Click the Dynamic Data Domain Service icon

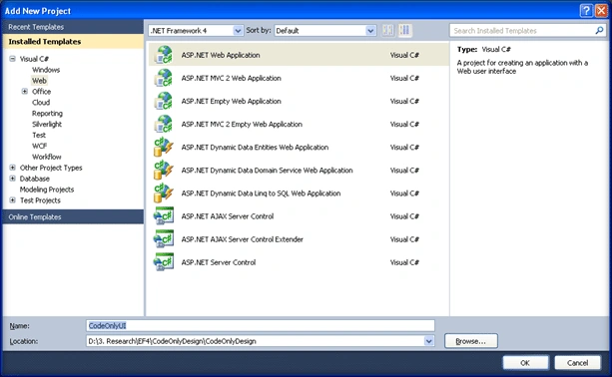point(164,170)
